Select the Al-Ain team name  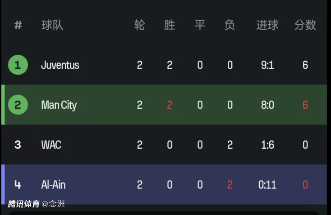(x=53, y=185)
